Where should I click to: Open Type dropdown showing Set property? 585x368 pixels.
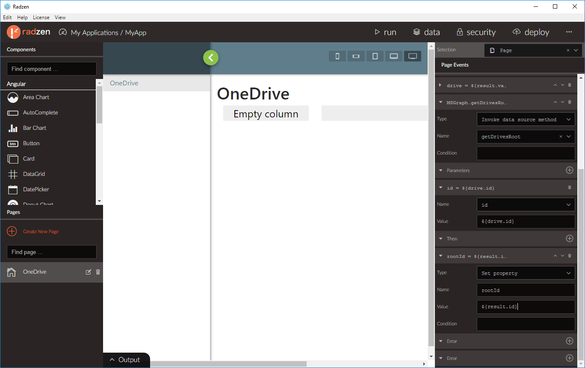pyautogui.click(x=526, y=273)
